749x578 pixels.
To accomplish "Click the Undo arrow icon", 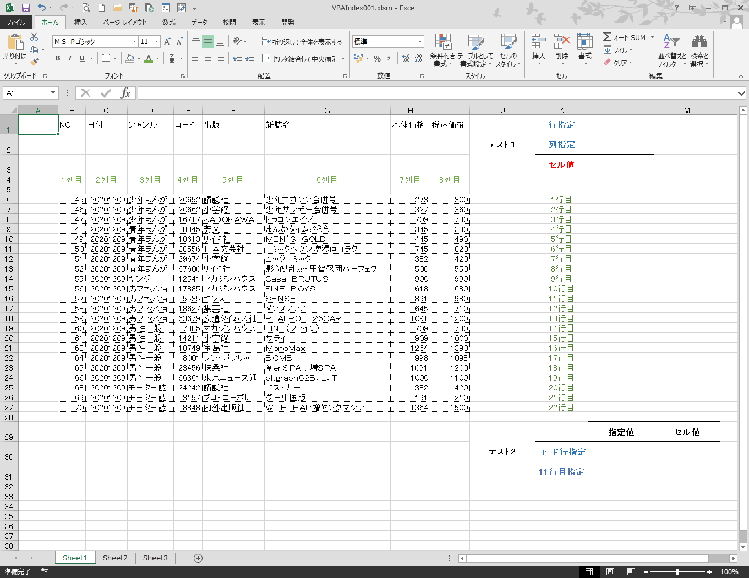I will tap(42, 8).
